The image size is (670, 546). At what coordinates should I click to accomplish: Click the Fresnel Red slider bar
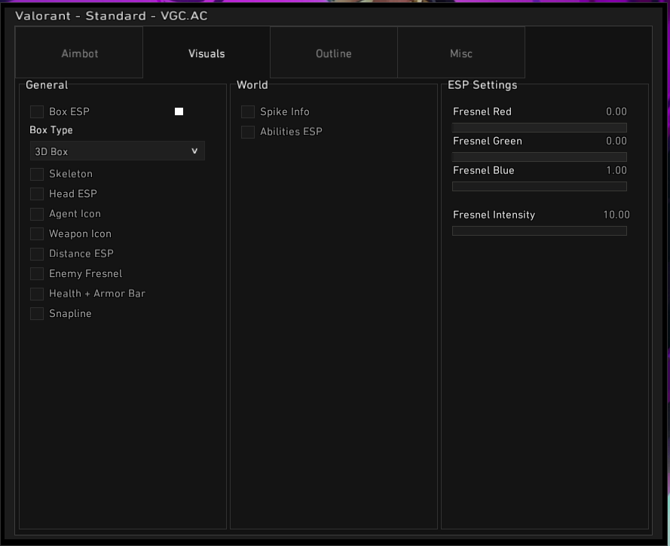540,127
